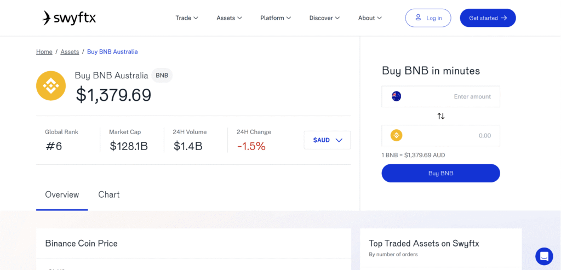Click the swap arrows icon between amount fields
The width and height of the screenshot is (561, 270).
pos(441,116)
